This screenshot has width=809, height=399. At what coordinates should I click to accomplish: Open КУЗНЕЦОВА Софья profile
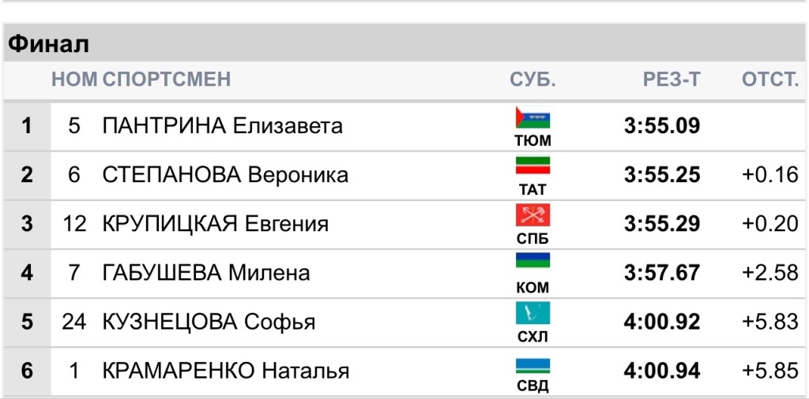(209, 322)
